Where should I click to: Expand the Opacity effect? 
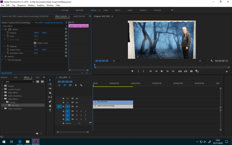(2, 56)
